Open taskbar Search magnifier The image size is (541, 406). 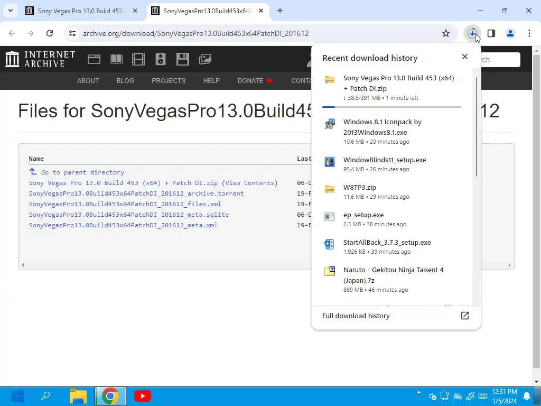[45, 396]
